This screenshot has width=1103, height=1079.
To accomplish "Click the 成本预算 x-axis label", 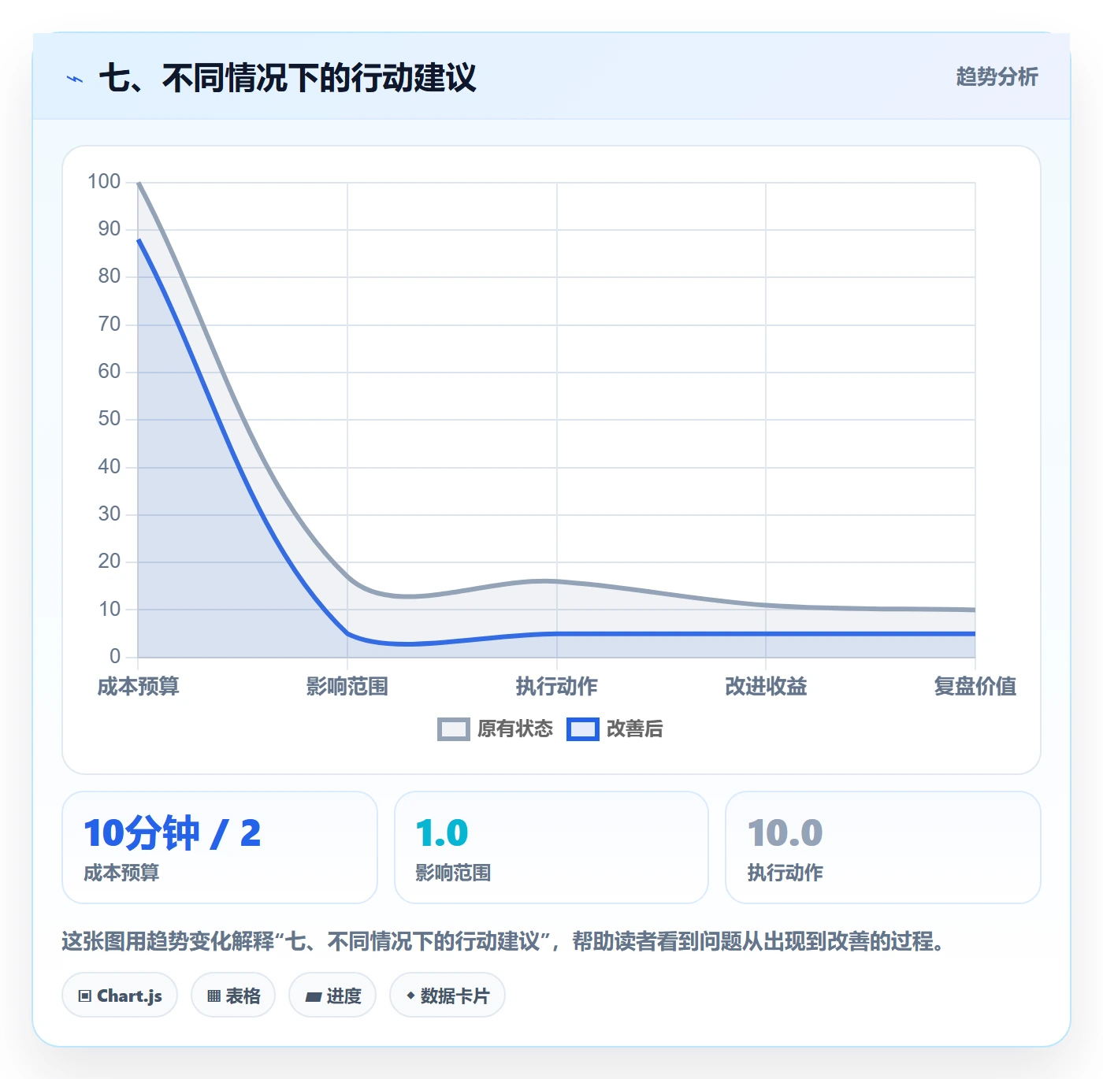I will click(139, 687).
